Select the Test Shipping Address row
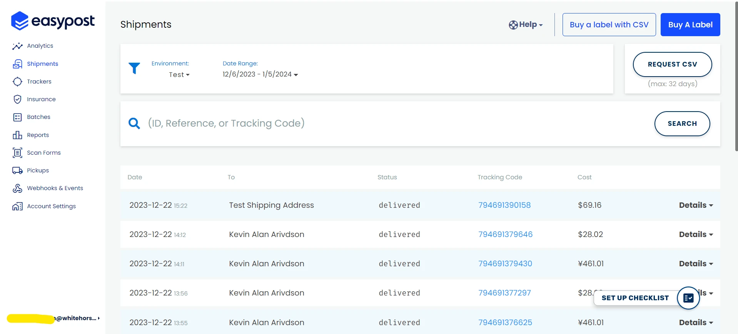 tap(420, 205)
